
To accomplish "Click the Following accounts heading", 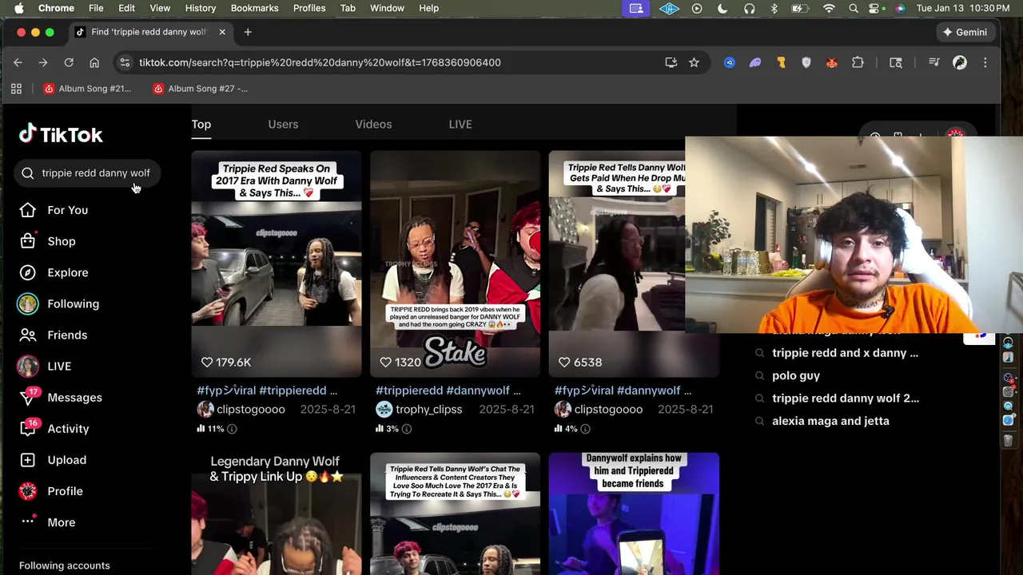I will pyautogui.click(x=65, y=565).
